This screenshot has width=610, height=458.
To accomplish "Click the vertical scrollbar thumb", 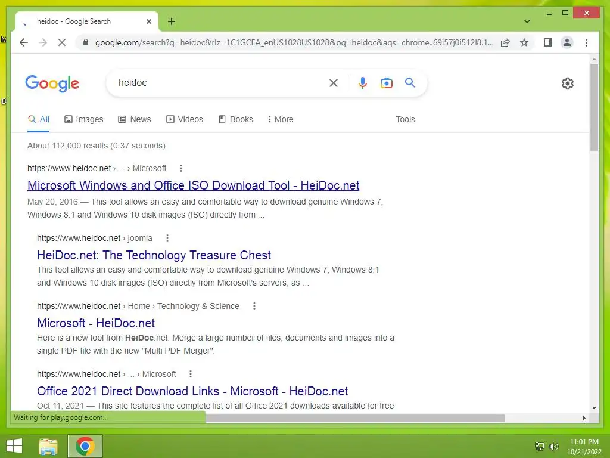I will click(594, 107).
